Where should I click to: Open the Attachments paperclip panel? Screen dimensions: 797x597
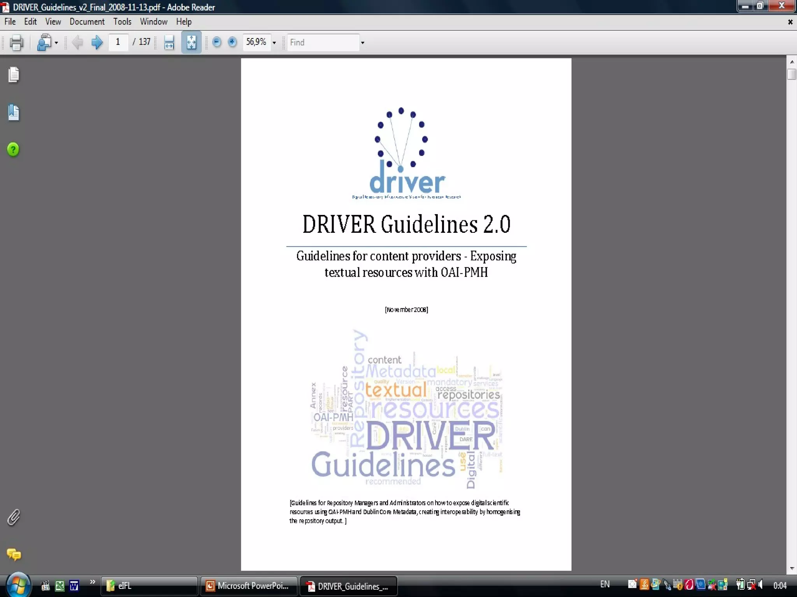click(x=14, y=517)
